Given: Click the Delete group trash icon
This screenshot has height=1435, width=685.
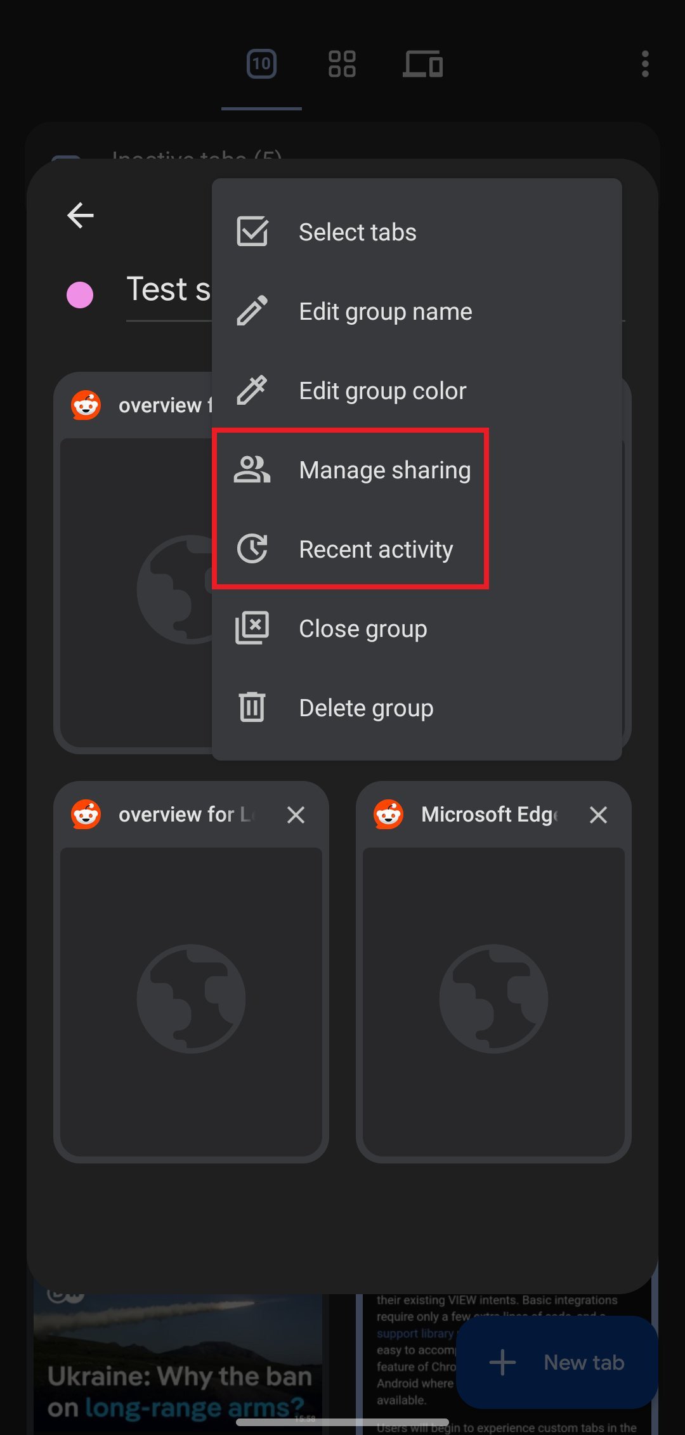Looking at the screenshot, I should point(252,708).
